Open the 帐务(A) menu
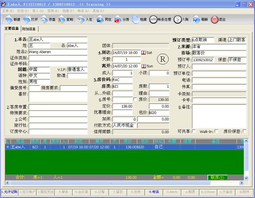The image size is (255, 198). [83, 11]
